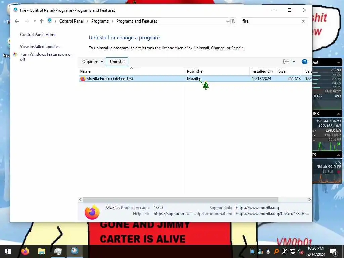Expand the chevron after 'Control Panel' breadcrumb
The height and width of the screenshot is (258, 344).
pos(88,21)
